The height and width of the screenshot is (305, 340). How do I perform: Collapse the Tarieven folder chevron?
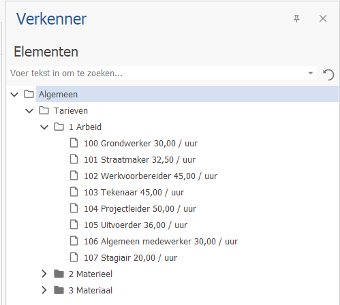click(x=29, y=111)
